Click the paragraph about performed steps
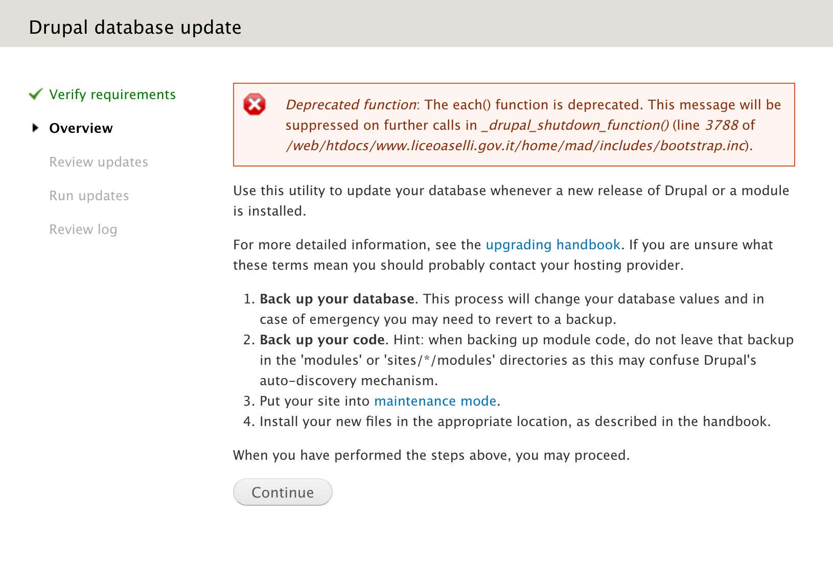This screenshot has width=833, height=565. click(431, 455)
